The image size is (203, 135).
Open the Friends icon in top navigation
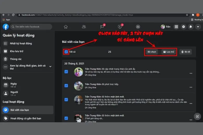pyautogui.click(x=84, y=27)
